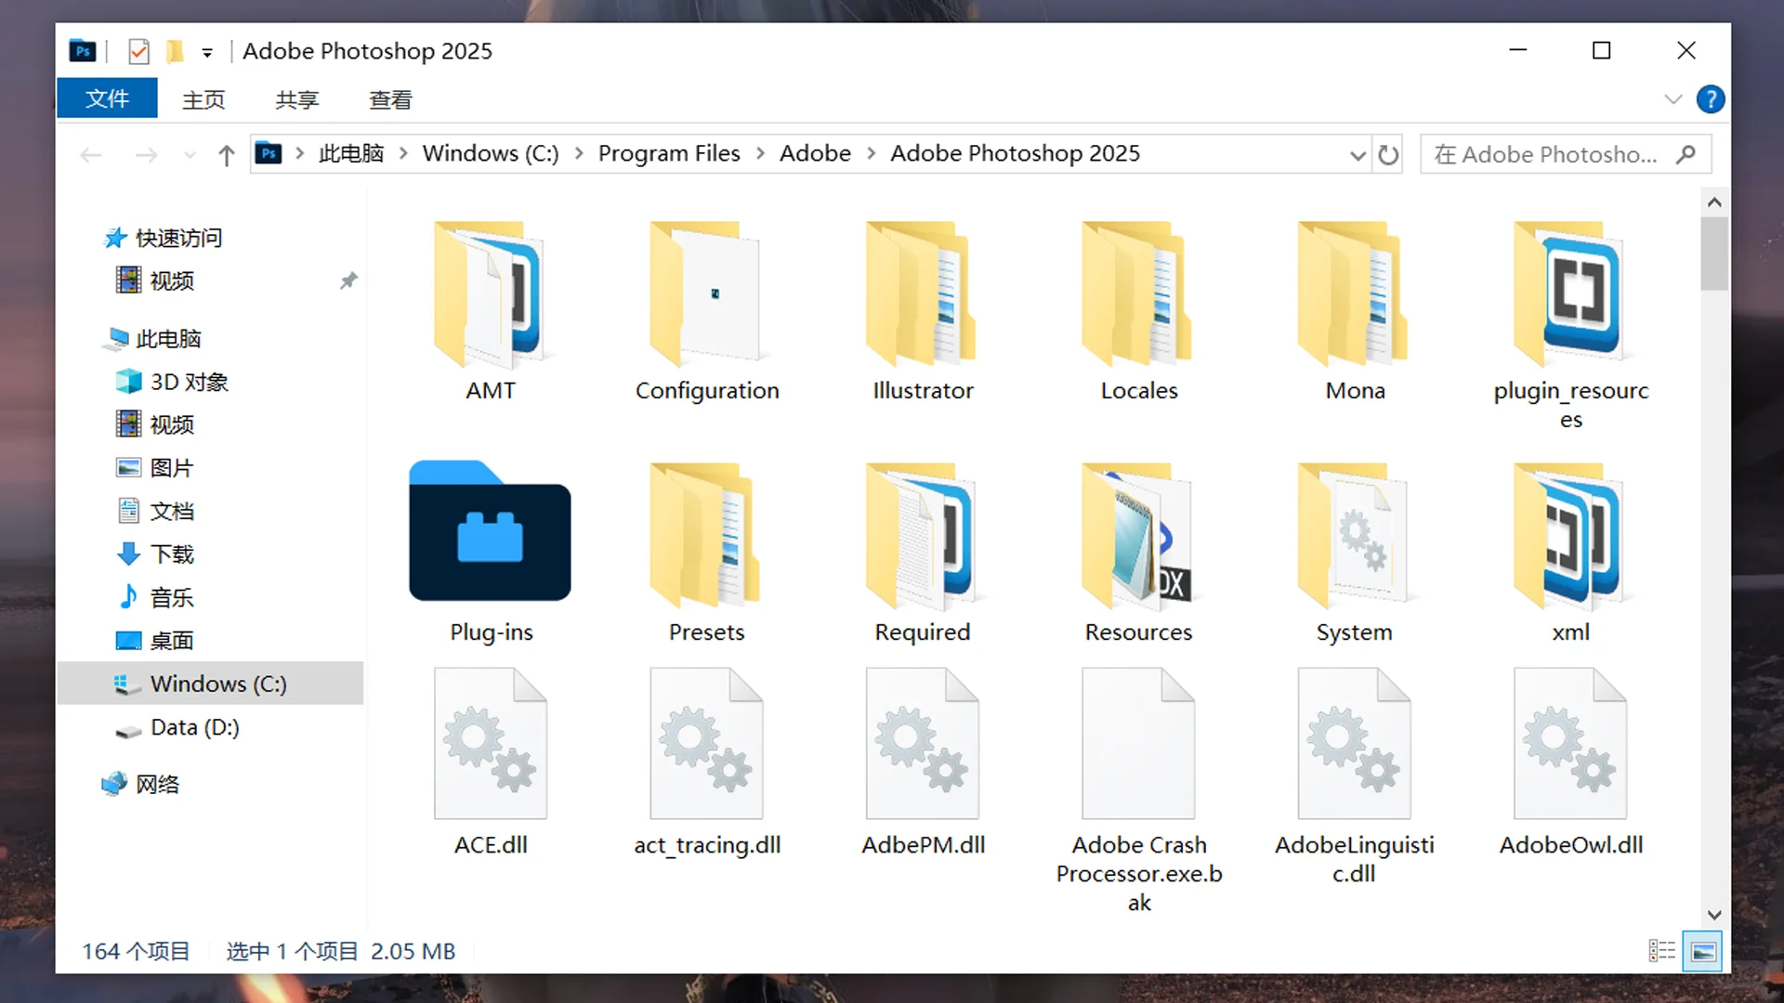
Task: Switch to large icons view layout
Action: (x=1703, y=951)
